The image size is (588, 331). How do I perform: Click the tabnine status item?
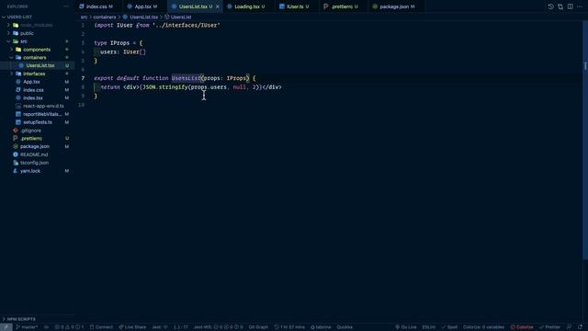(x=321, y=327)
